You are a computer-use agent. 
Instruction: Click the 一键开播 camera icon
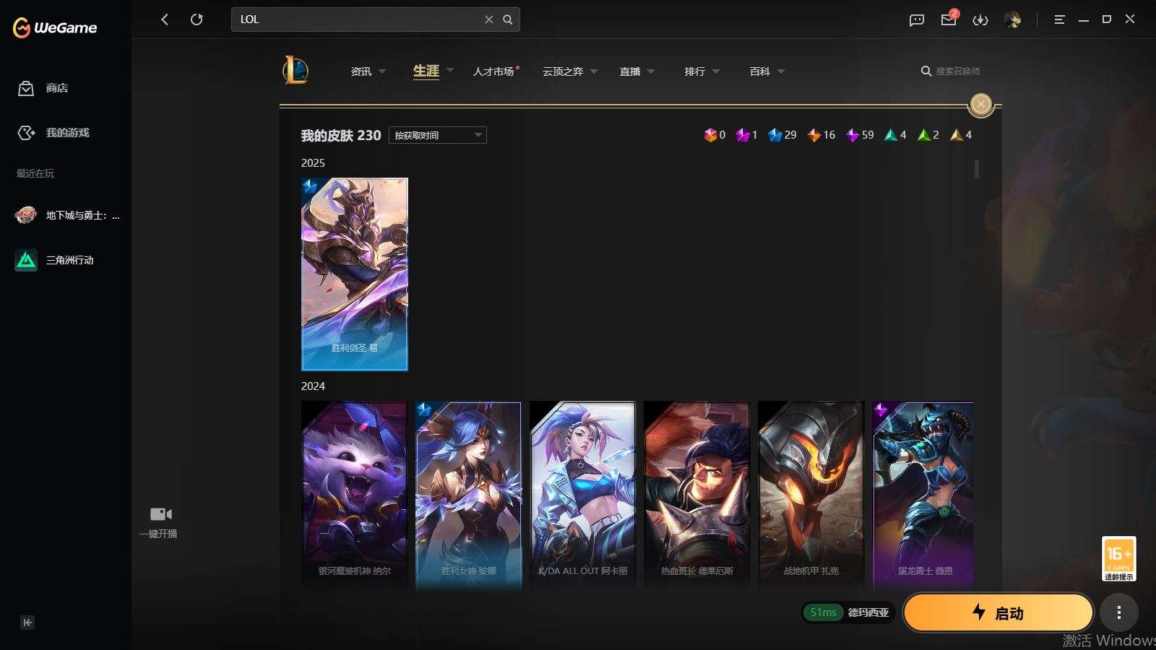[160, 513]
